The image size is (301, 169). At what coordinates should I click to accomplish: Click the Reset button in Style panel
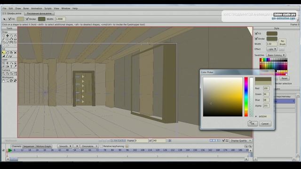coord(285,78)
